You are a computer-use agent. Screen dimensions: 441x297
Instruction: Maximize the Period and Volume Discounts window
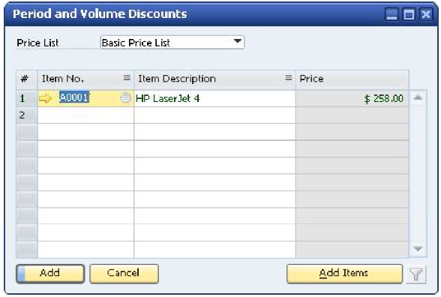(409, 14)
